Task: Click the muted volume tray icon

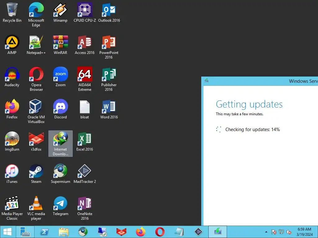Action: (x=289, y=232)
